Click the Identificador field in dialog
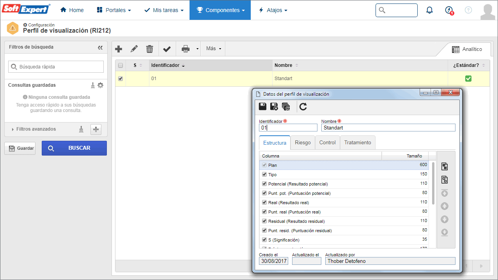 point(288,128)
